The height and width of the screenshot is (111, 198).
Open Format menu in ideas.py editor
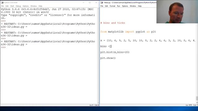click(x=112, y=6)
